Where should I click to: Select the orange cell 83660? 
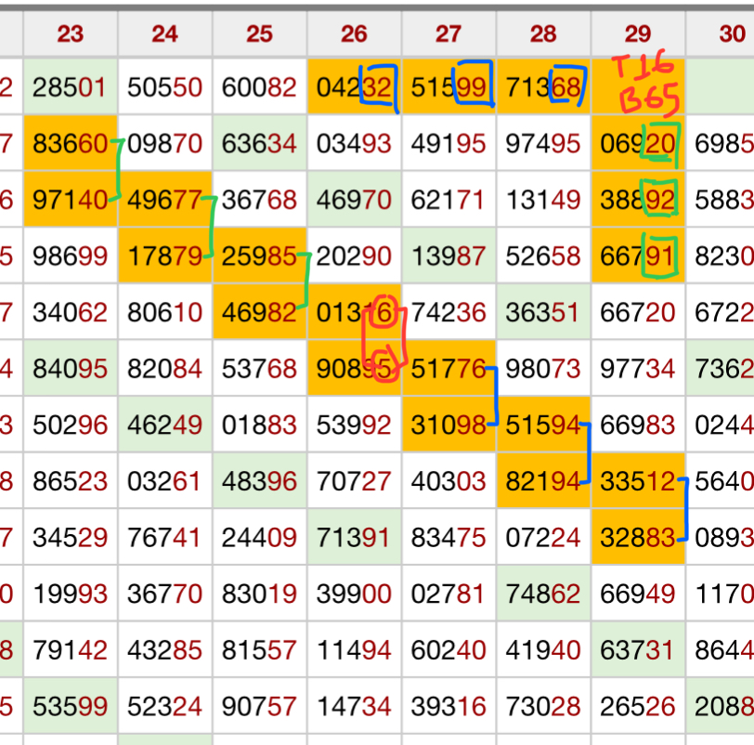(x=71, y=143)
